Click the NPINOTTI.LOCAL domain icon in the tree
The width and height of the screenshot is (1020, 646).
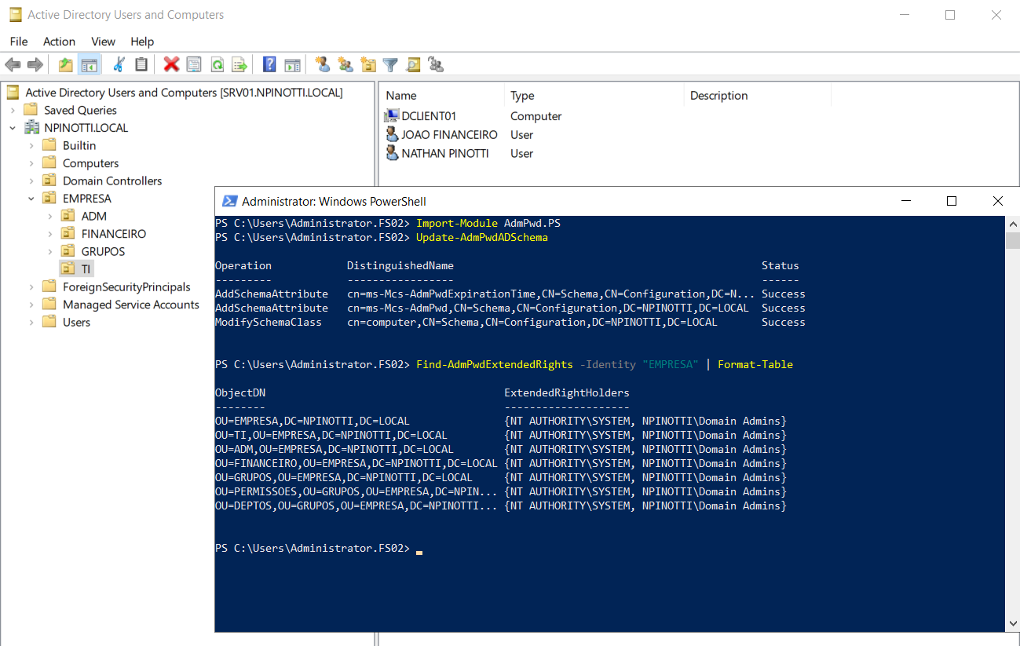tap(32, 128)
